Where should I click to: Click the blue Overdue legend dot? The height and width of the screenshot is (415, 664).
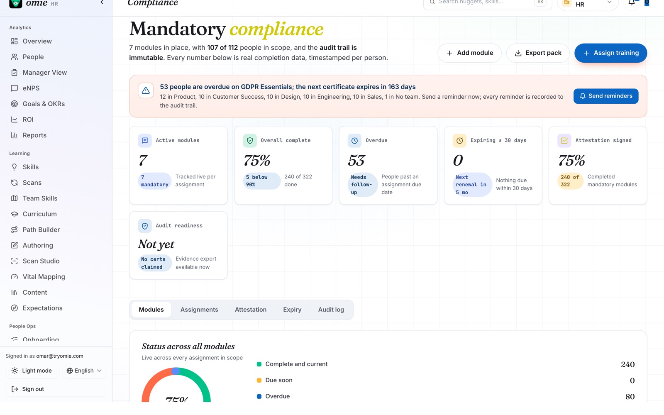(259, 397)
